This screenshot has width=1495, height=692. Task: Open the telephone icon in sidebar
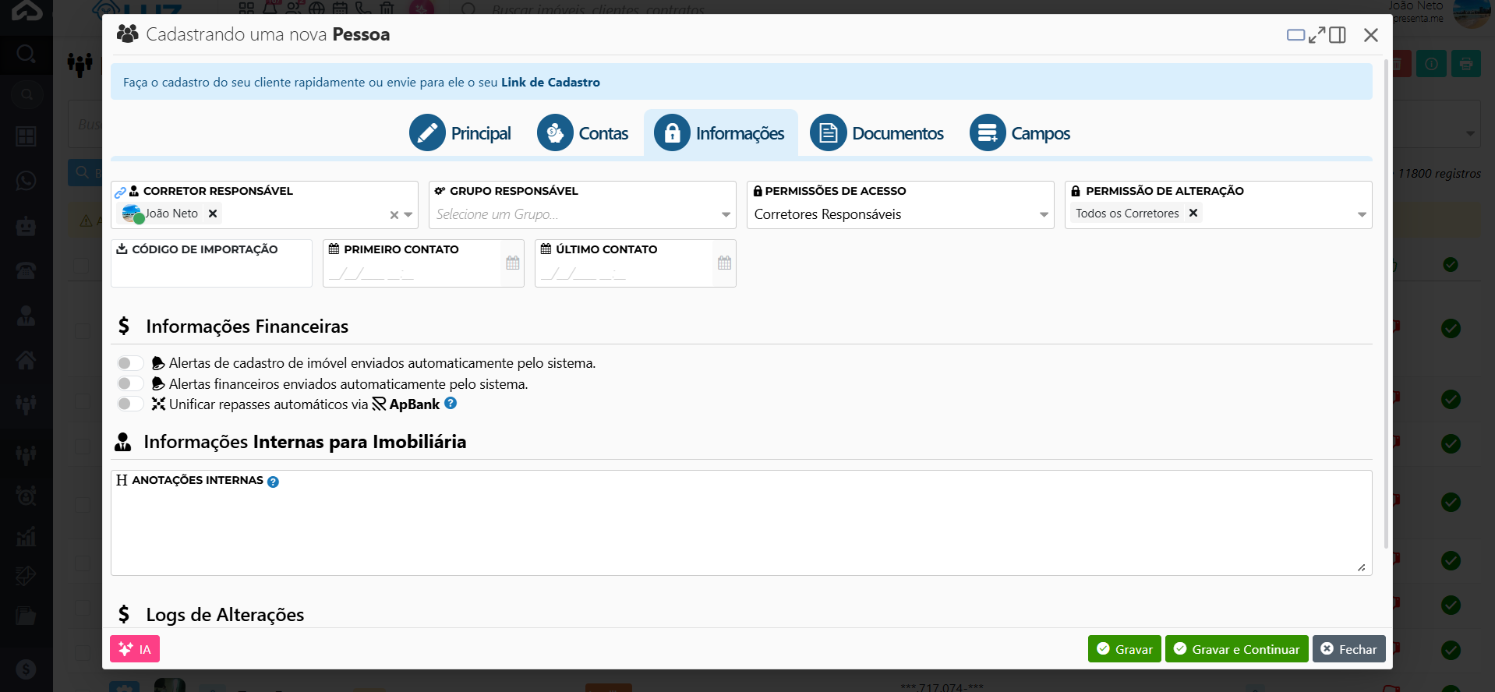tap(26, 270)
